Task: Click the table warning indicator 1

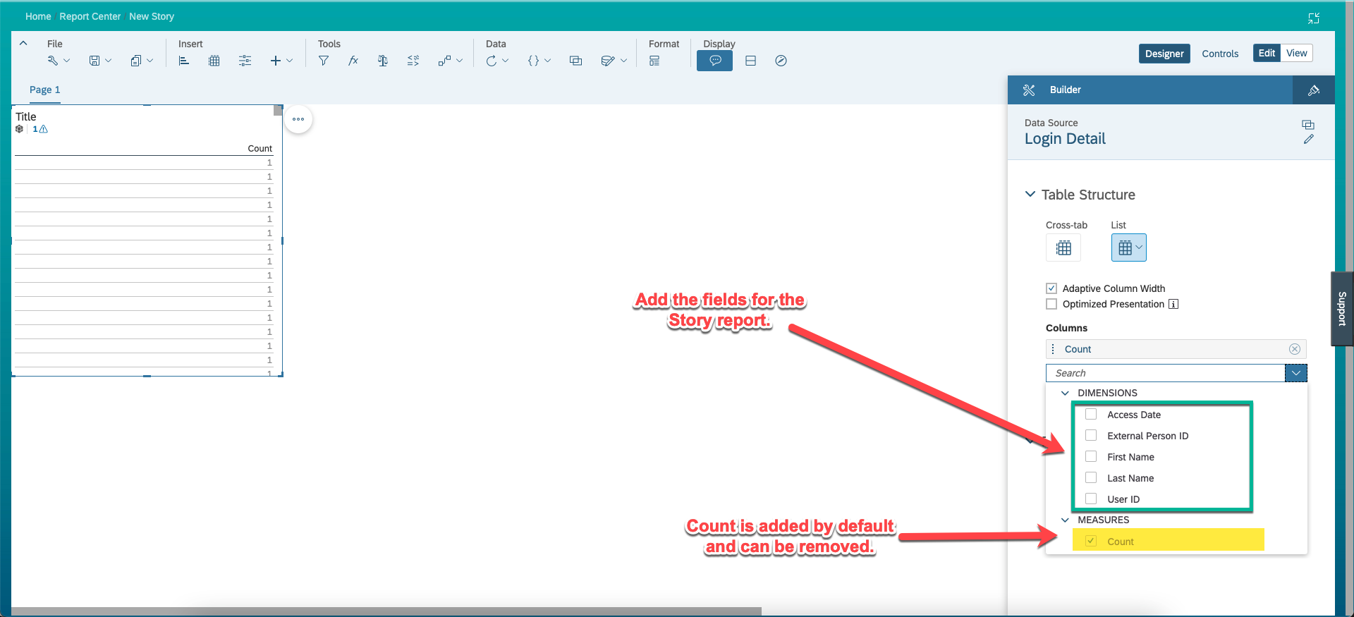Action: pyautogui.click(x=40, y=129)
